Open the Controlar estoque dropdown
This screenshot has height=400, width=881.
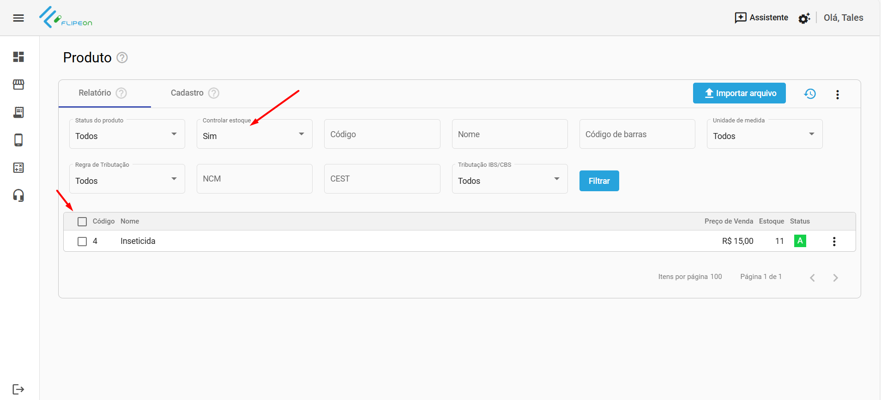pyautogui.click(x=254, y=134)
